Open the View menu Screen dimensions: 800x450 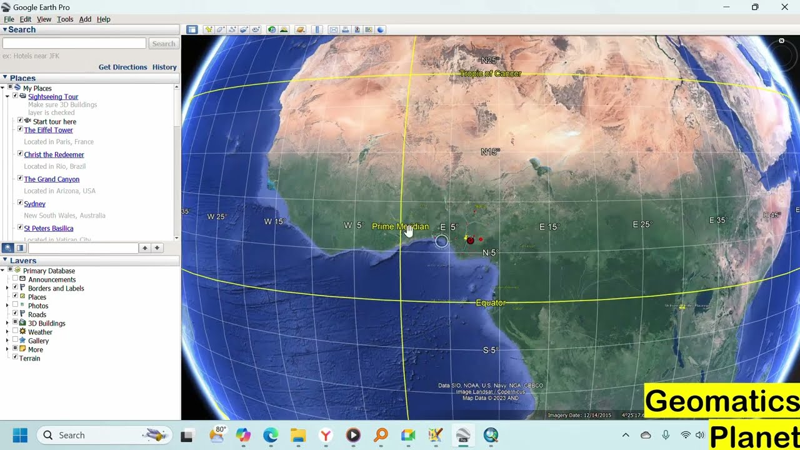point(44,19)
